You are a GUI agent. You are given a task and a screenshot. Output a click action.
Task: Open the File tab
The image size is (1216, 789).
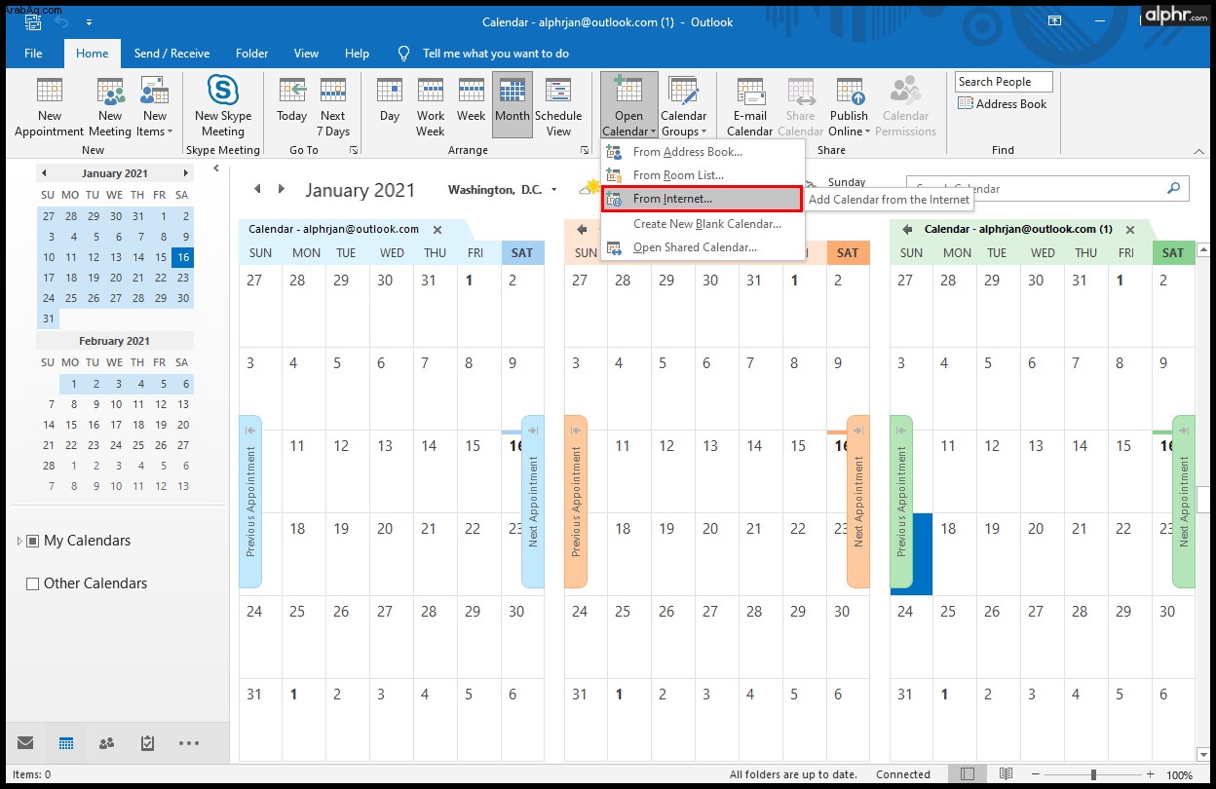click(33, 54)
